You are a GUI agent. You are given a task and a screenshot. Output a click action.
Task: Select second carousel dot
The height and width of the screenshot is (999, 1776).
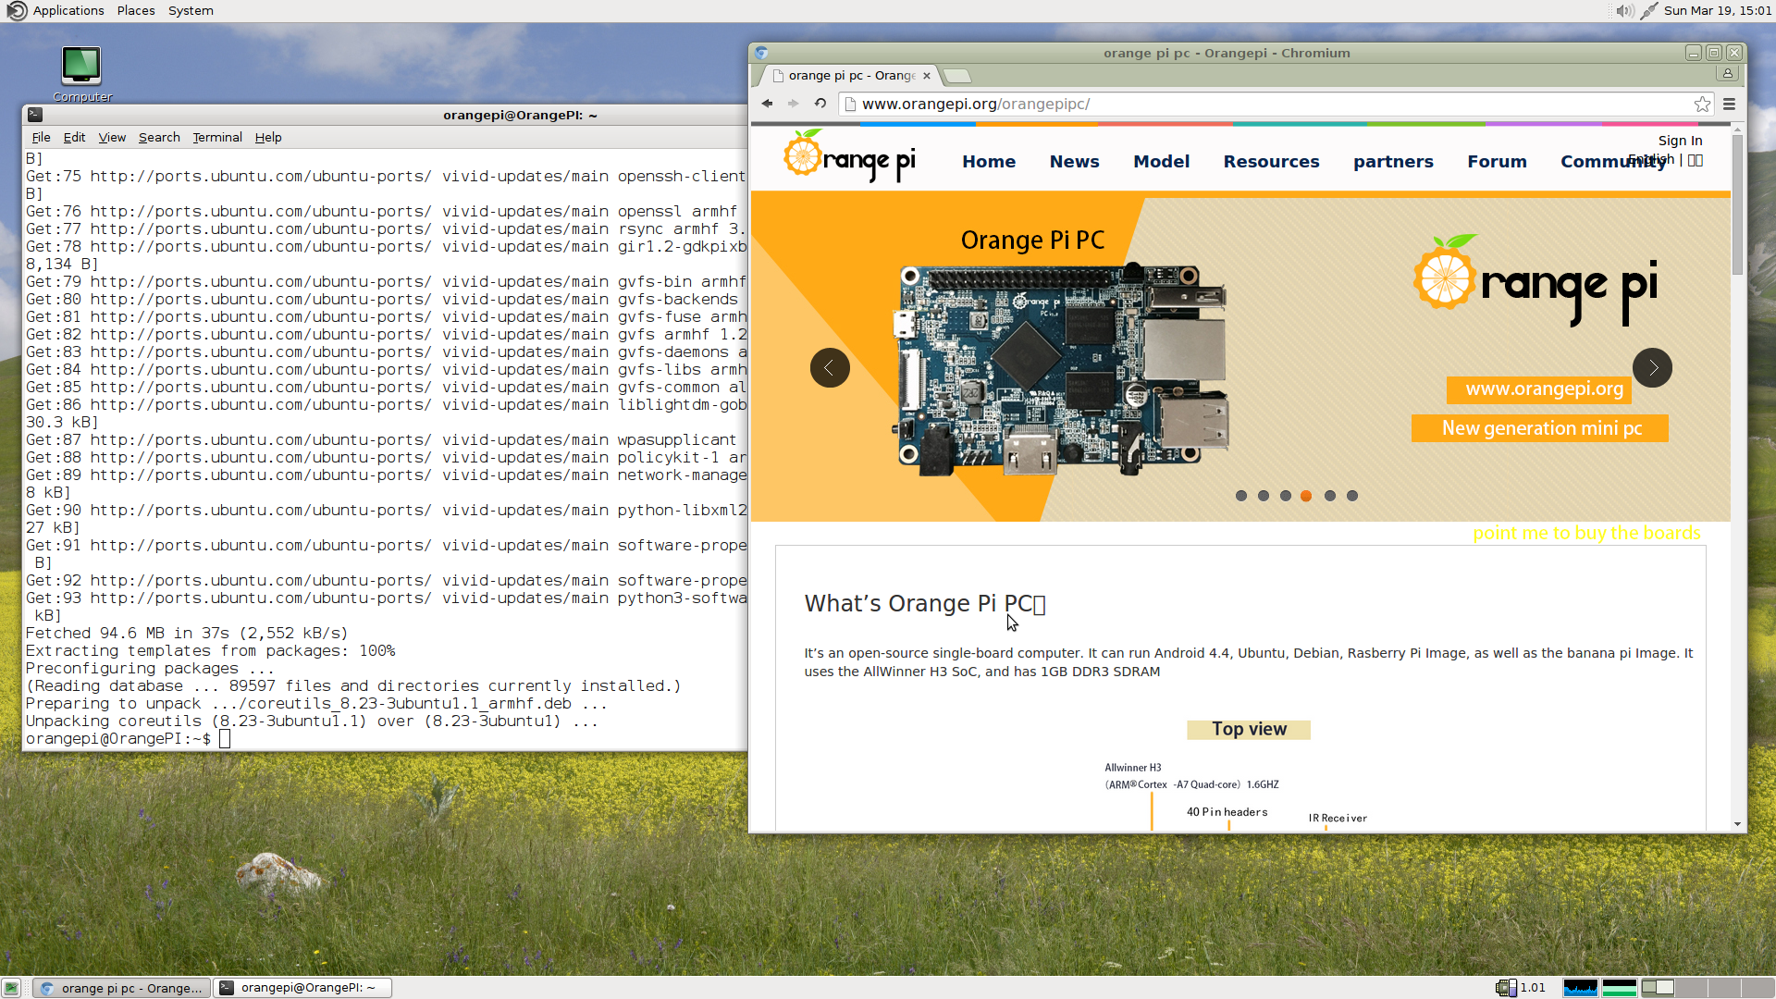click(1264, 496)
